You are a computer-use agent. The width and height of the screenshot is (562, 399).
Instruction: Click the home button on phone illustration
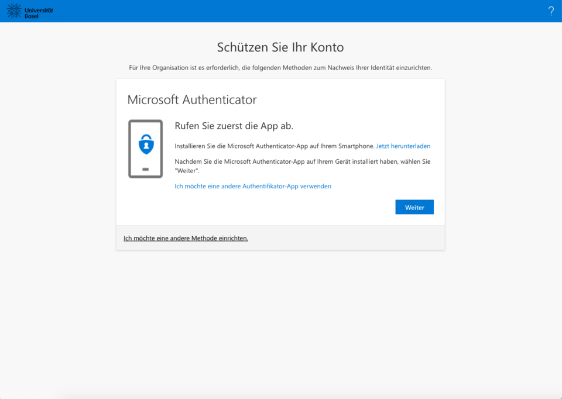[x=145, y=169]
